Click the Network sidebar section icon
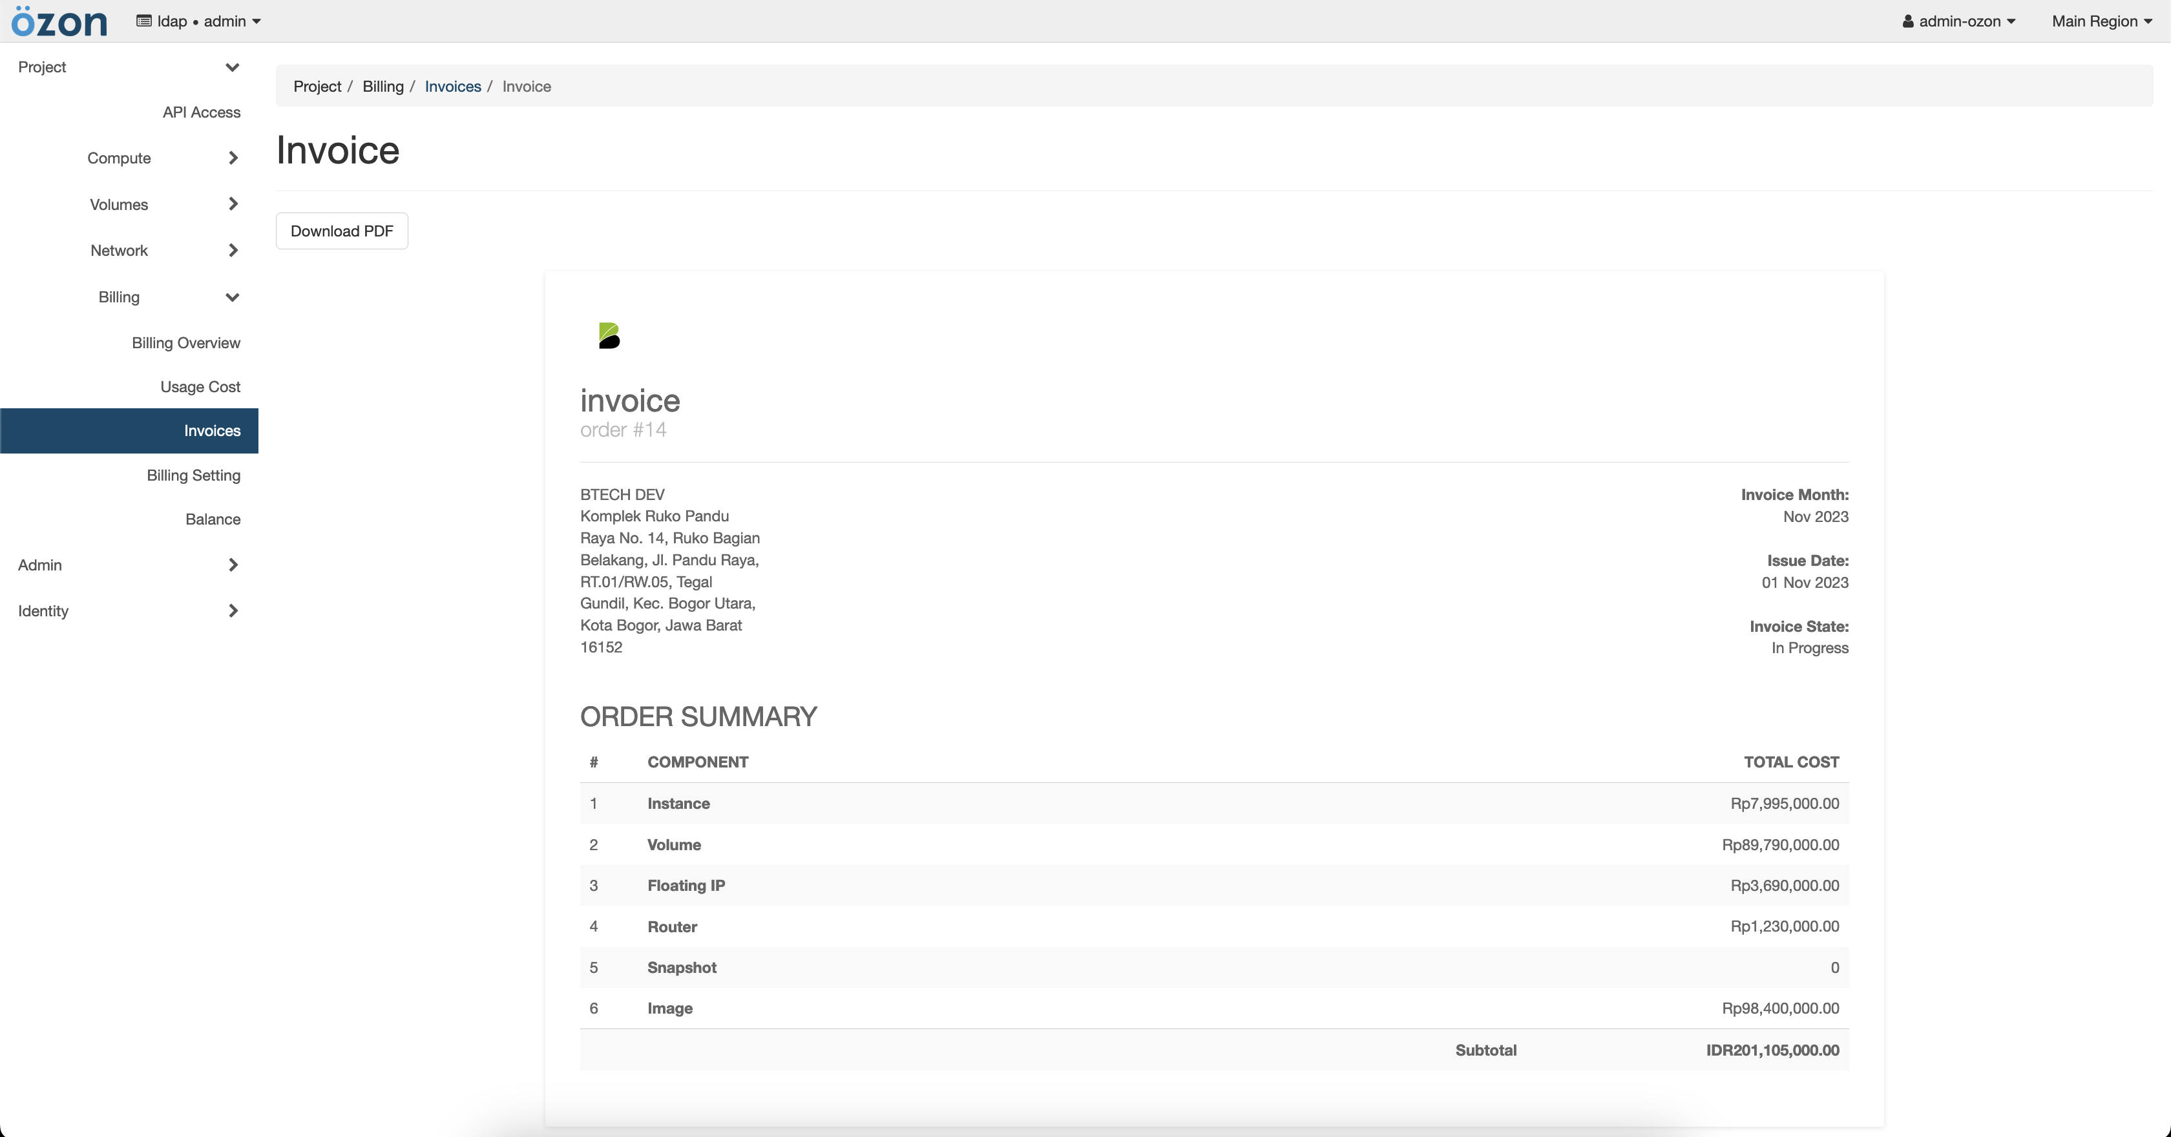The height and width of the screenshot is (1137, 2171). click(234, 251)
